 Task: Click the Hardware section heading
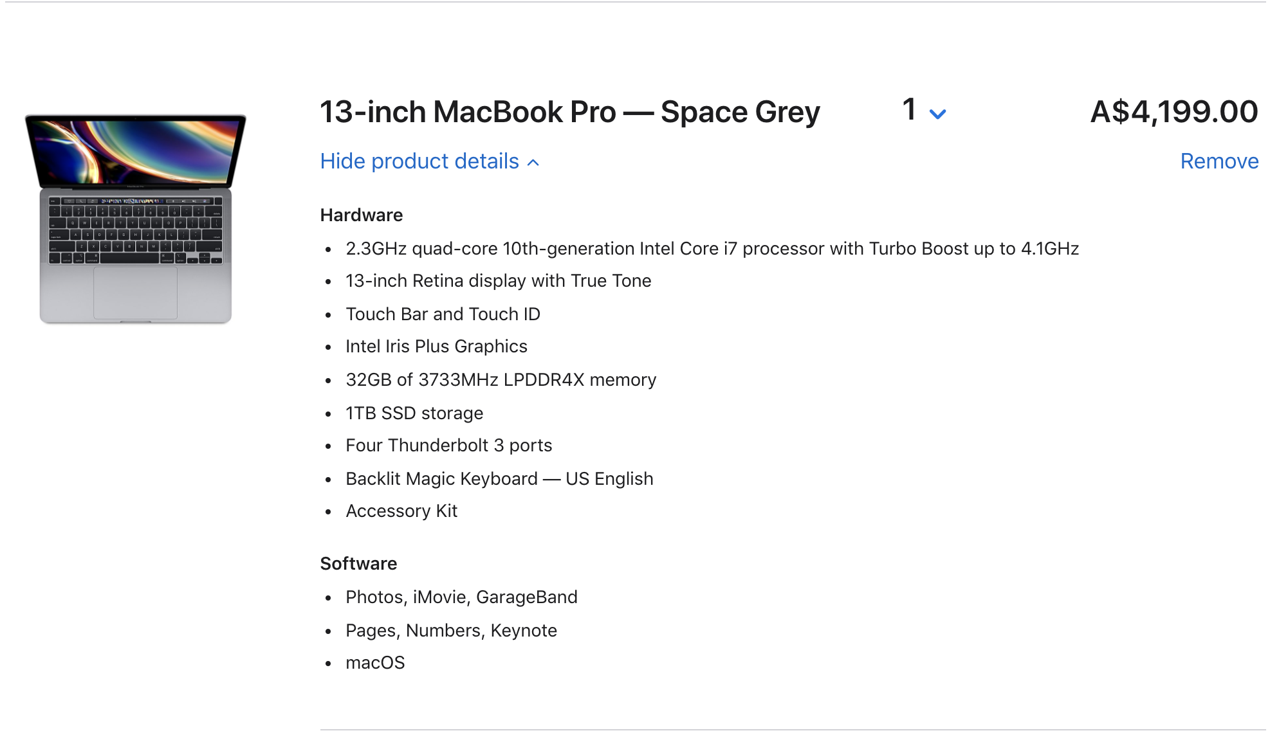[x=361, y=215]
